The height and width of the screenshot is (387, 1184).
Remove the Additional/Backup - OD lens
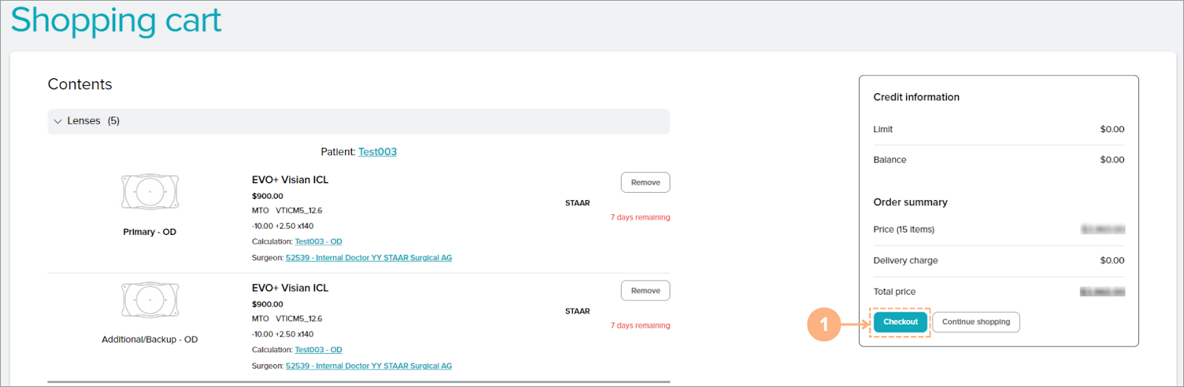(645, 291)
